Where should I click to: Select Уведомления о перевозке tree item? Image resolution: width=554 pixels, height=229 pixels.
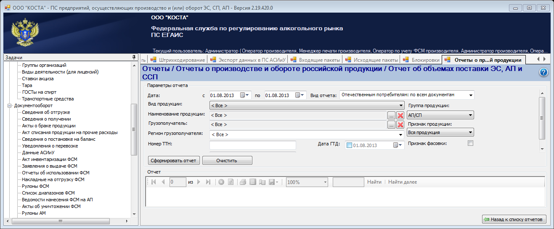[x=50, y=146]
